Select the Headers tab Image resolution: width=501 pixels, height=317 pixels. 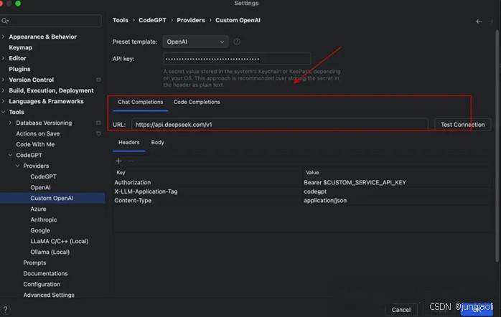[x=128, y=143]
